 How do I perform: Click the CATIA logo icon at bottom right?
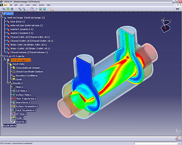coord(178,139)
